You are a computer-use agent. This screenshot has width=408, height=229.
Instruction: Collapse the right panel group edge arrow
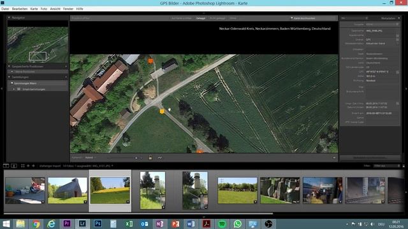(x=406, y=89)
